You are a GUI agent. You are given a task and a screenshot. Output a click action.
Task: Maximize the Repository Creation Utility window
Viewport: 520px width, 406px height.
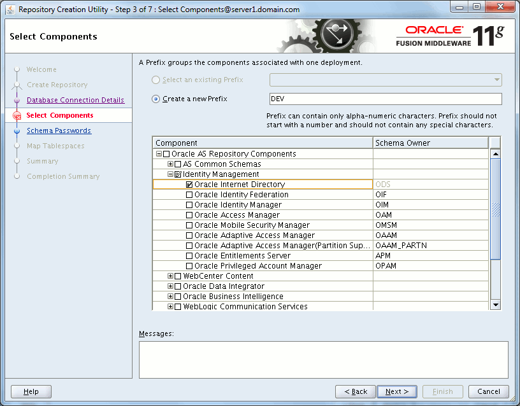pos(477,7)
